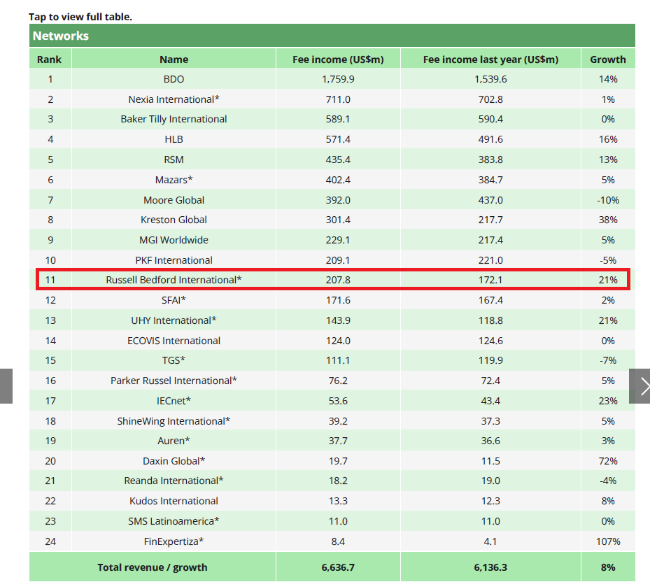Viewport: 650px width, 582px height.
Task: Select Mazars* name cell
Action: click(x=174, y=180)
